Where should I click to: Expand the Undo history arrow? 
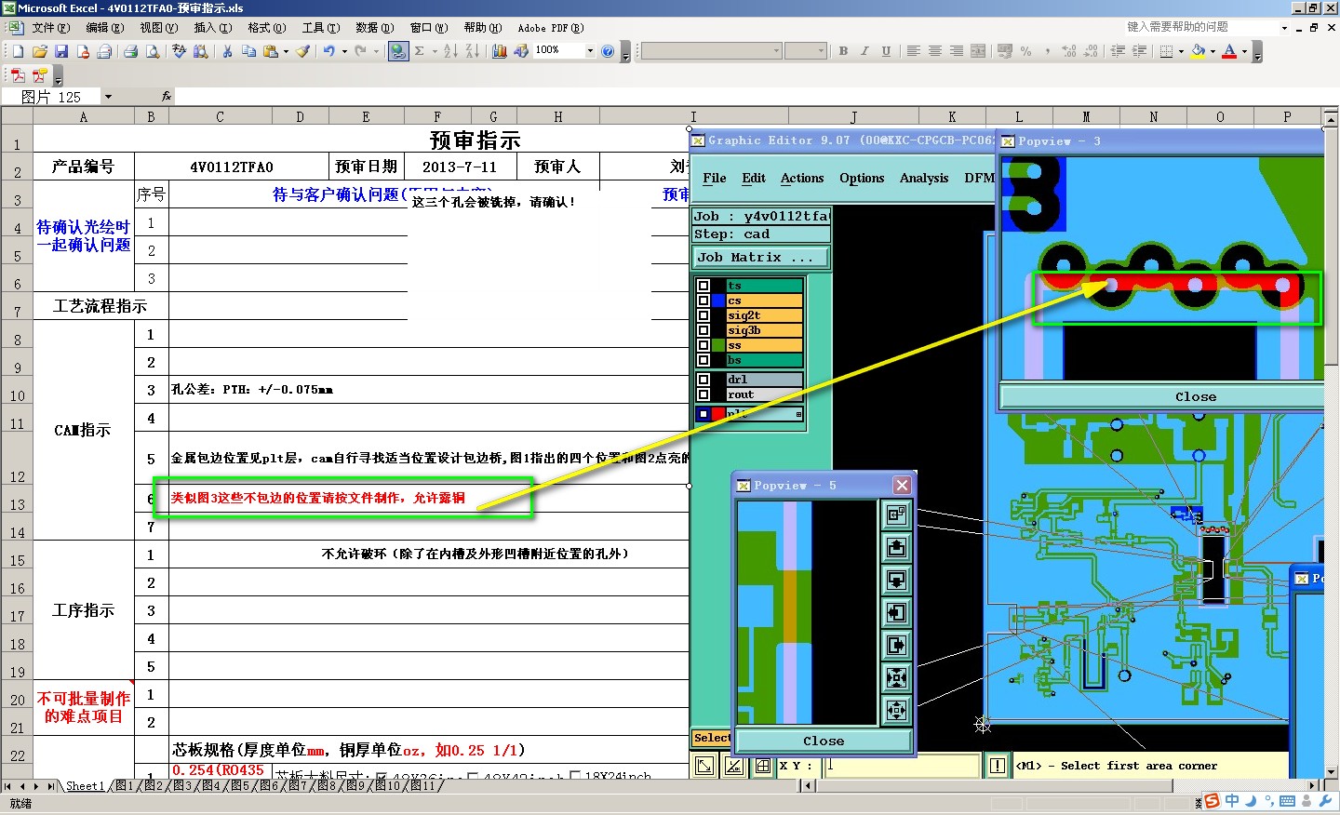coord(344,51)
